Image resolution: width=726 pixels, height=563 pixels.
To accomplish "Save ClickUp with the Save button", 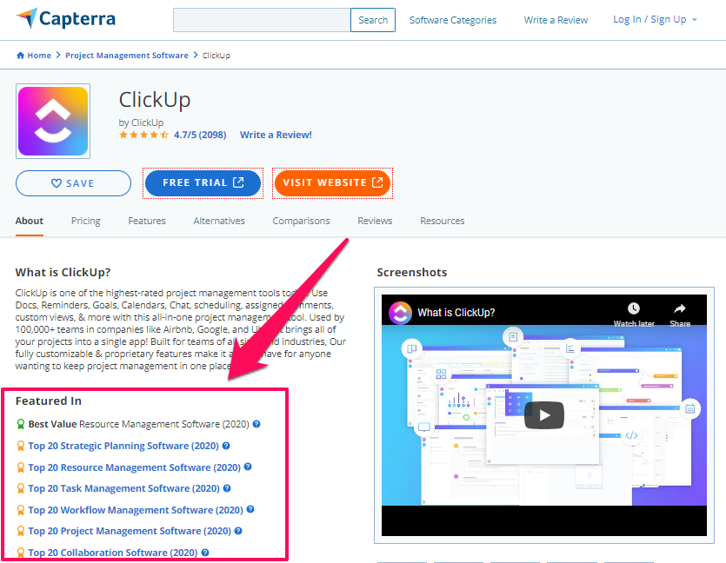I will pyautogui.click(x=73, y=183).
